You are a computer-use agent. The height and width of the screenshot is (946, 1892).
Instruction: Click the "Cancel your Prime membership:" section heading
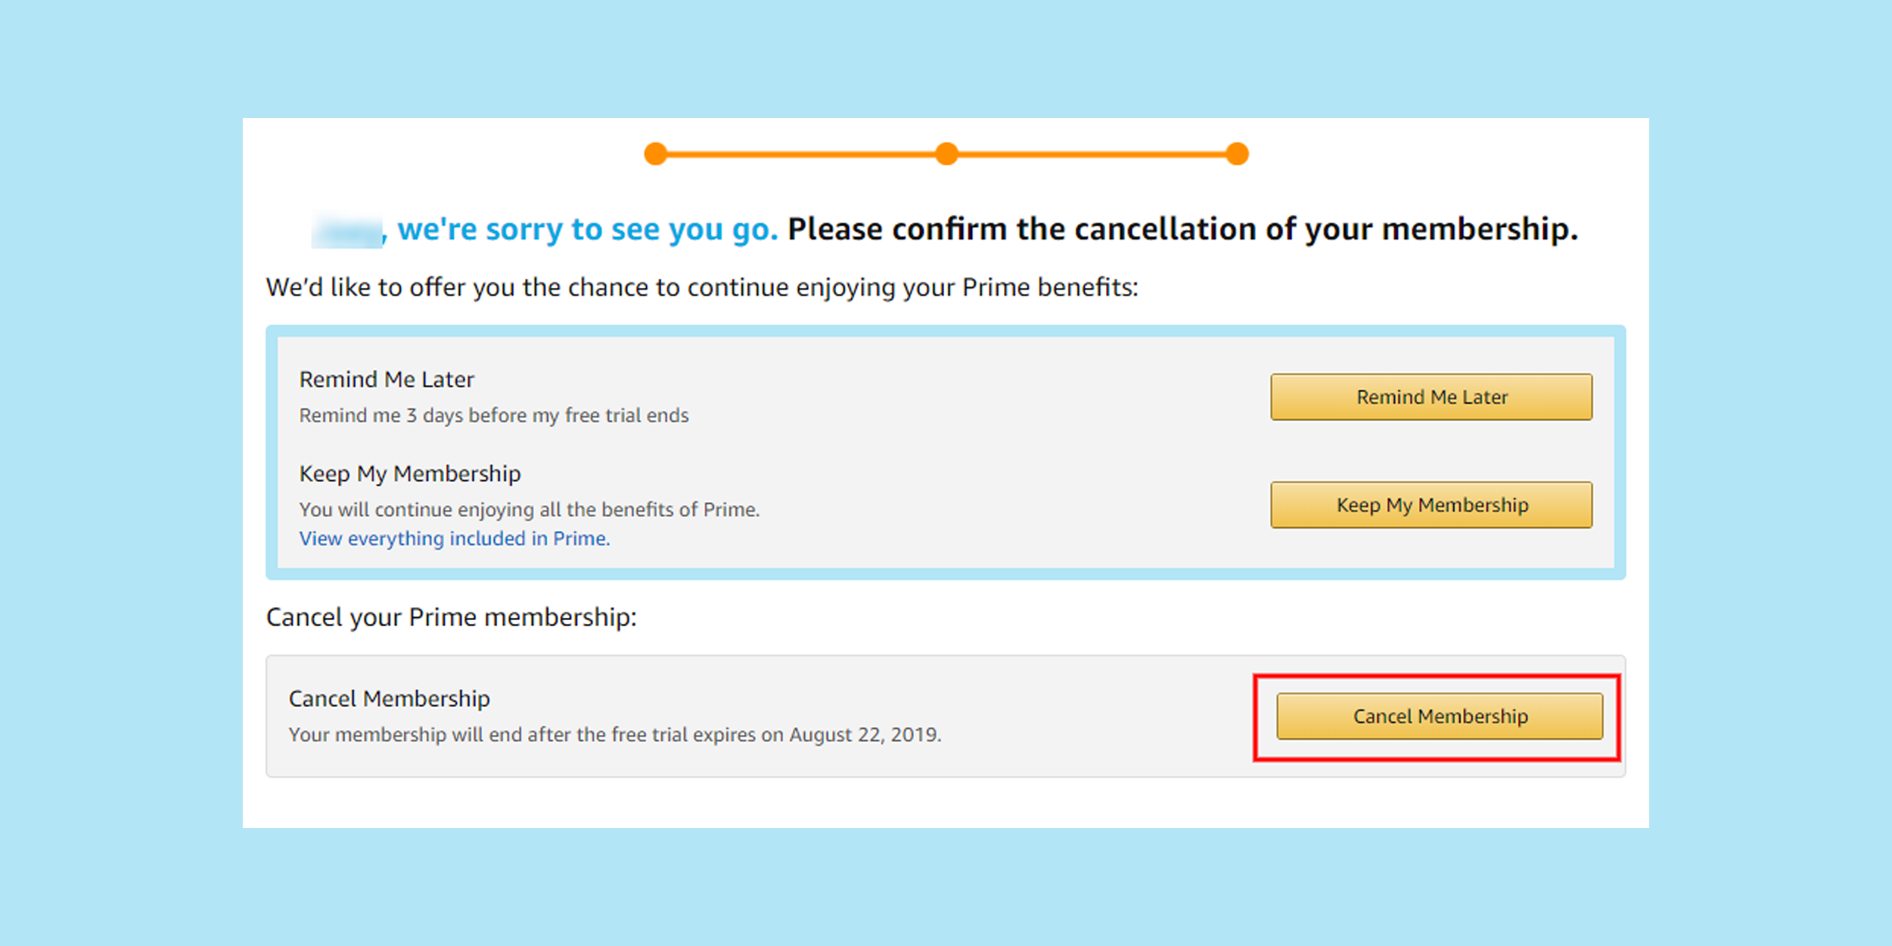coord(451,617)
